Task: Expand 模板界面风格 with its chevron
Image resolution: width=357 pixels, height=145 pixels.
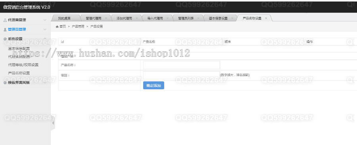Action: pyautogui.click(x=45, y=83)
